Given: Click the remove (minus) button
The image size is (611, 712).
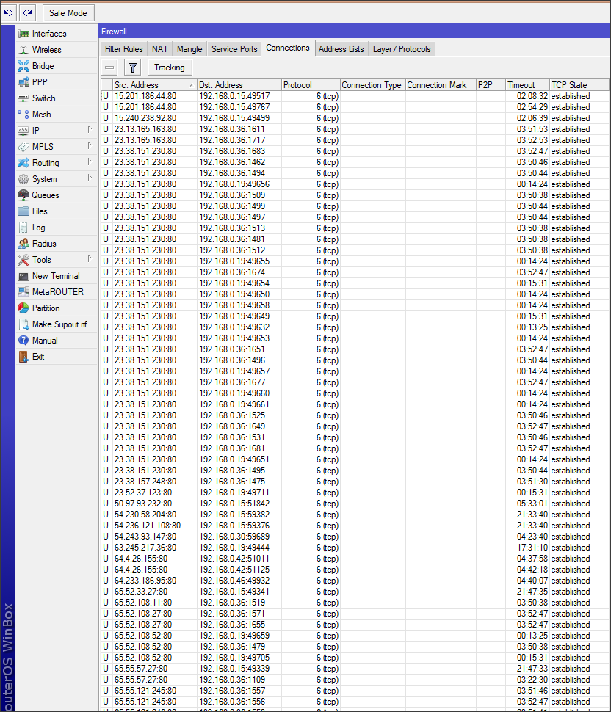Looking at the screenshot, I should point(109,68).
